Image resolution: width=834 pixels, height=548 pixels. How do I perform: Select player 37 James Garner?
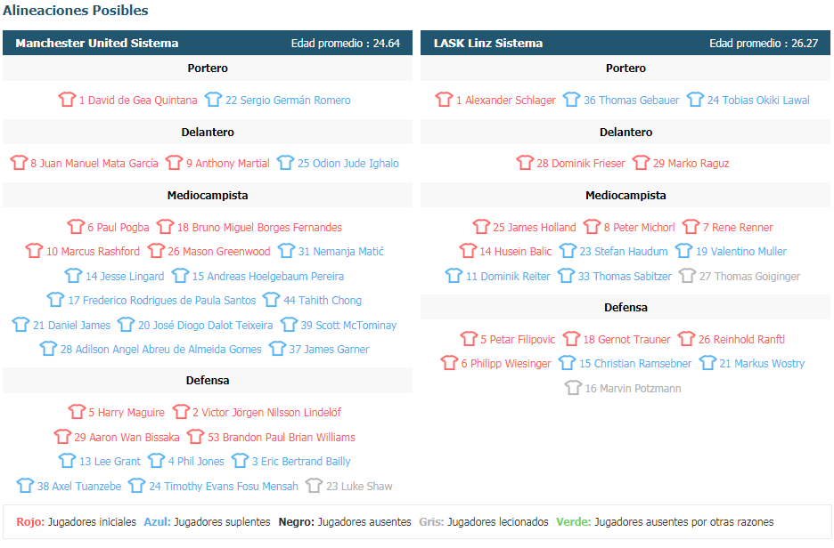click(330, 350)
